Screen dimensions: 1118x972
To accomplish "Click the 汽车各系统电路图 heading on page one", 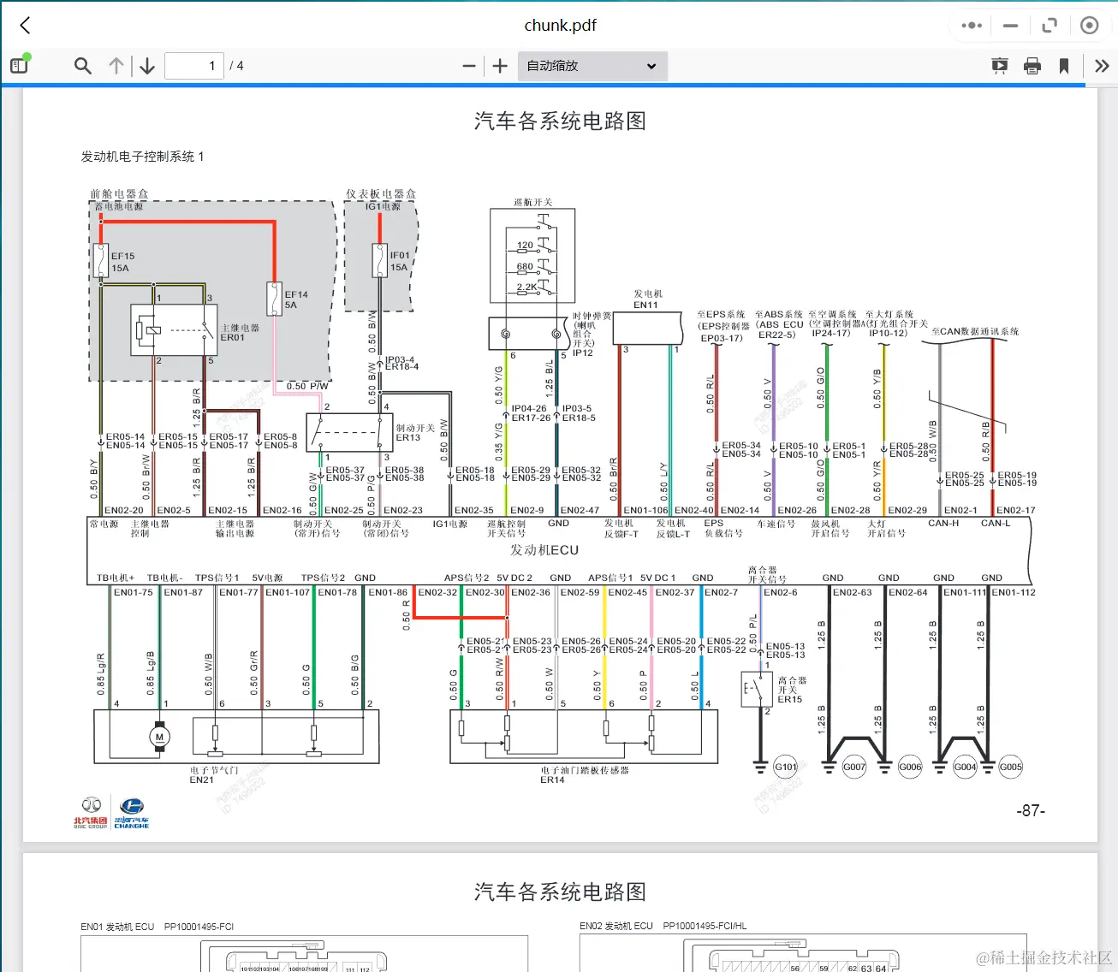I will (560, 121).
